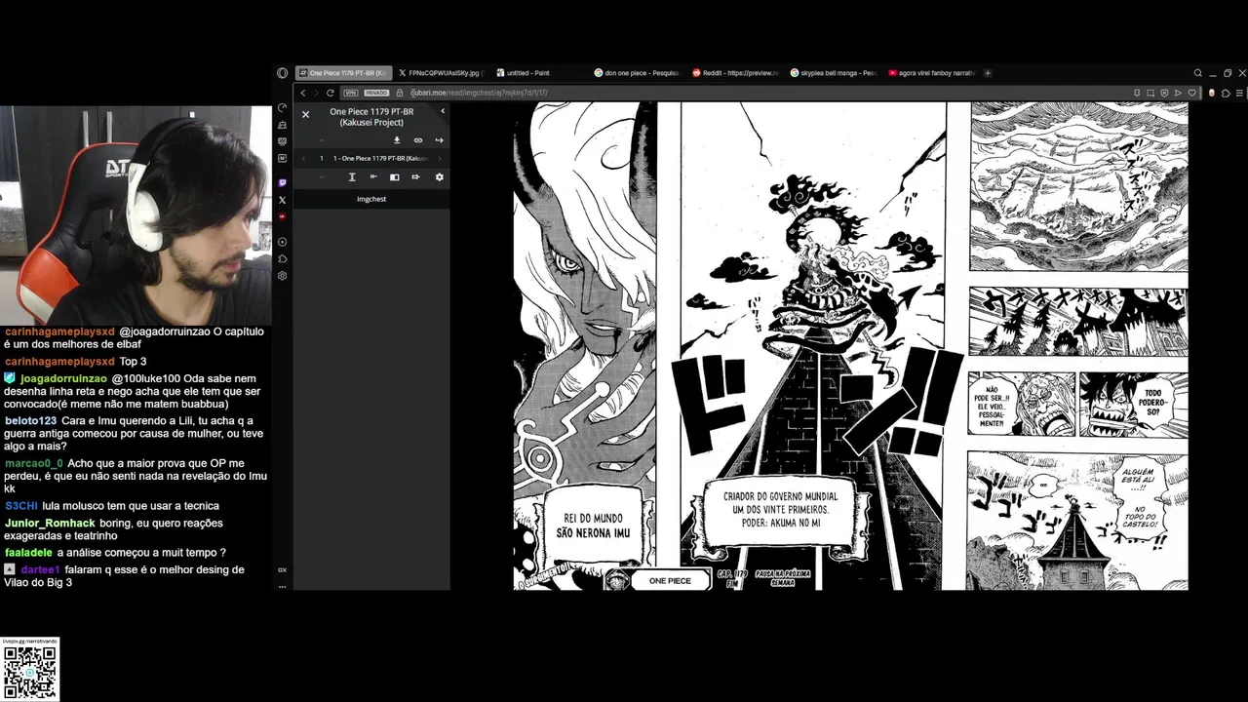The width and height of the screenshot is (1248, 702).
Task: Switch to 'agora virei fanboy' YouTube tab
Action: pyautogui.click(x=931, y=73)
